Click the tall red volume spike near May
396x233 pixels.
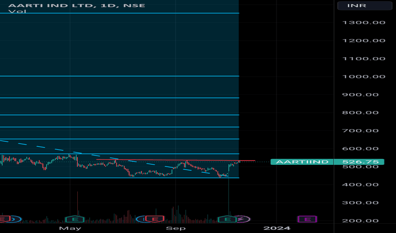(77, 207)
